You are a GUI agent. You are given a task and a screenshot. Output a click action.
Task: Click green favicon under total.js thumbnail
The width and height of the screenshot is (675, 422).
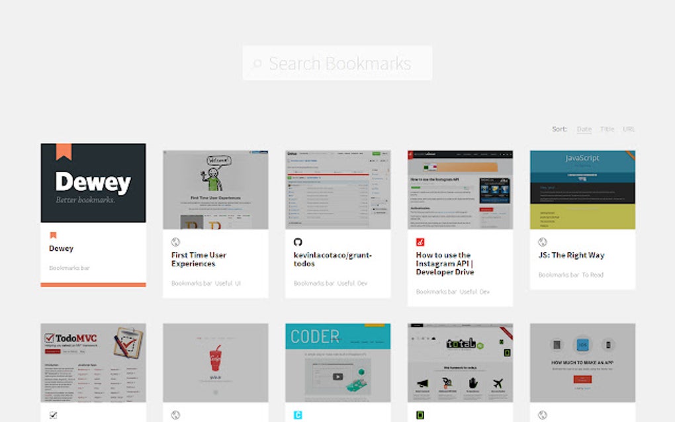pos(420,415)
